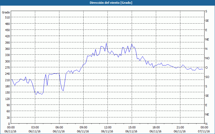Click the N compass label level with 360
215x134 pixels.
click(206, 49)
